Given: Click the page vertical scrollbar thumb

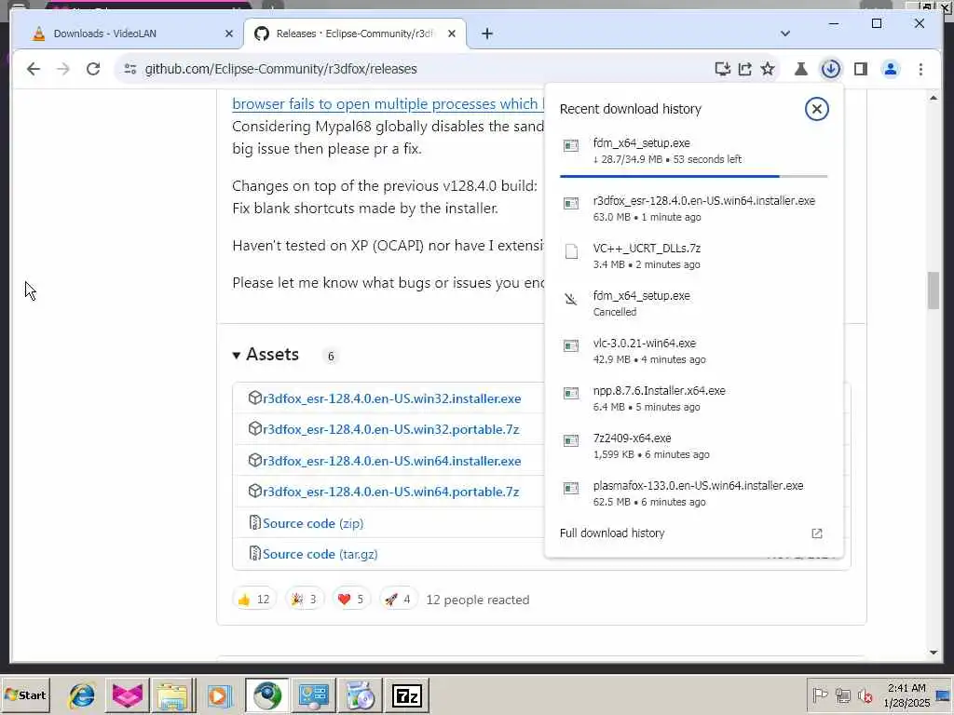Looking at the screenshot, I should point(934,290).
